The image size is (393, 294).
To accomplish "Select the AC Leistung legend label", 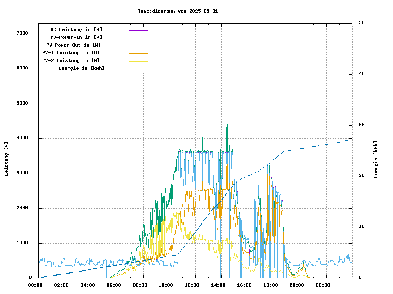I will tap(76, 29).
